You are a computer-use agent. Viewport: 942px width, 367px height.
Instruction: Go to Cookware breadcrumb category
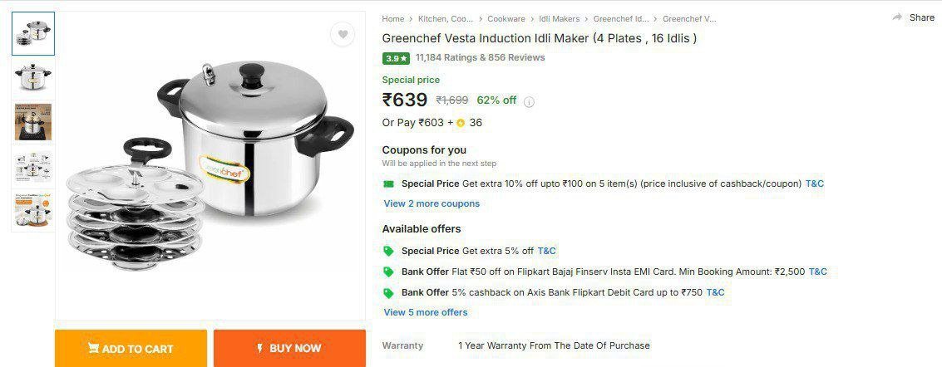[506, 18]
